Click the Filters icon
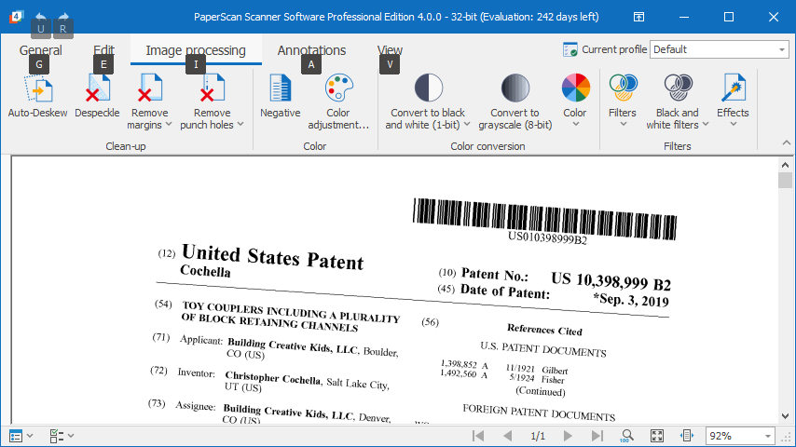The width and height of the screenshot is (796, 447). tap(623, 88)
